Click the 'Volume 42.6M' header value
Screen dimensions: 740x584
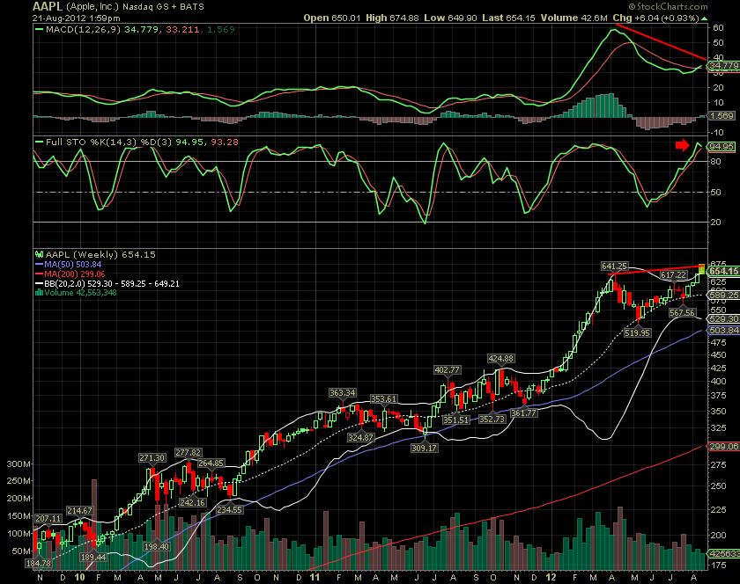(573, 18)
